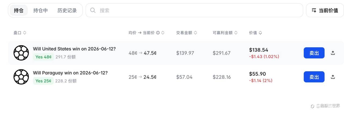
Task: Click the search magnifier icon
Action: [93, 10]
